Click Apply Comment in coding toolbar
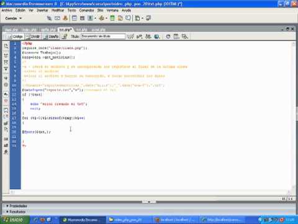The width and height of the screenshot is (298, 224). (x=6, y=110)
